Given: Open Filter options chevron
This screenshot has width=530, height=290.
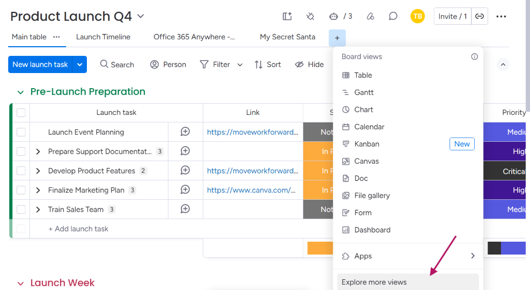Looking at the screenshot, I should [240, 64].
